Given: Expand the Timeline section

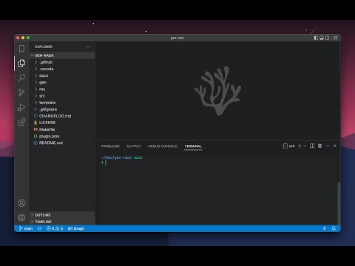Looking at the screenshot, I should (62, 222).
